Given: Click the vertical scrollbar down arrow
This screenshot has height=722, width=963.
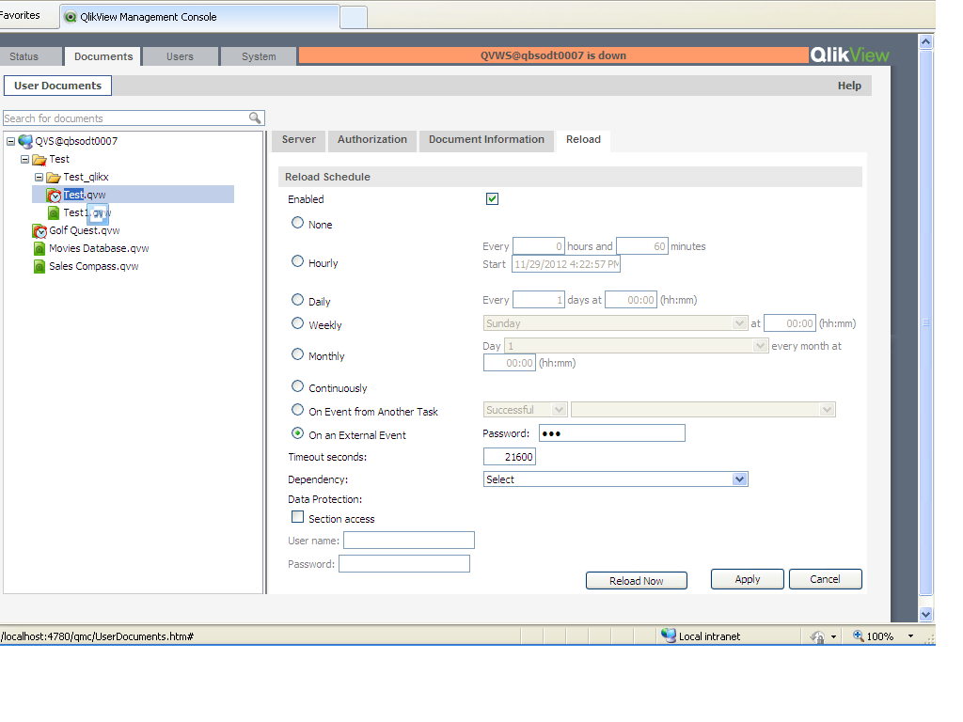Looking at the screenshot, I should (925, 614).
